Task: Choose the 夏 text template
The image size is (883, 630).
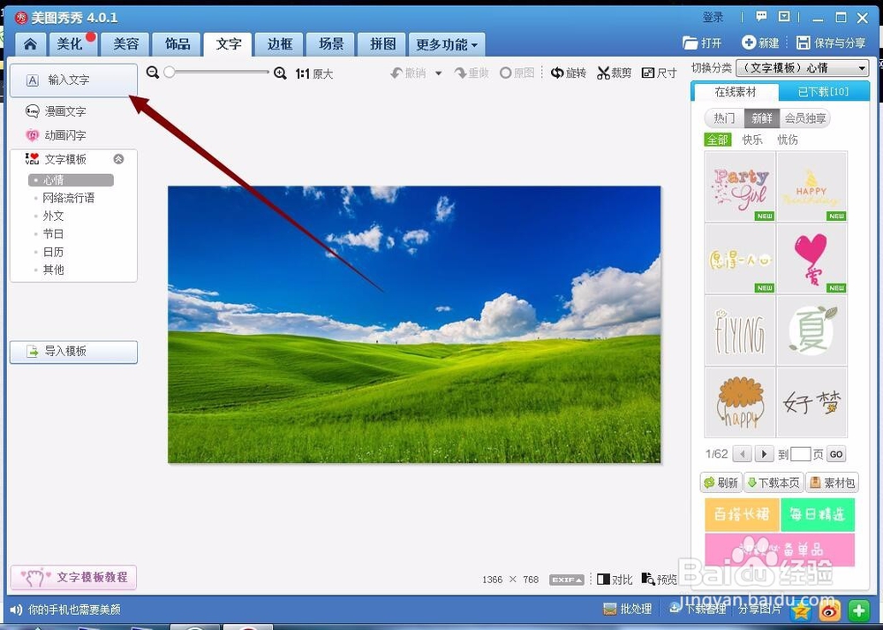Action: [x=811, y=330]
